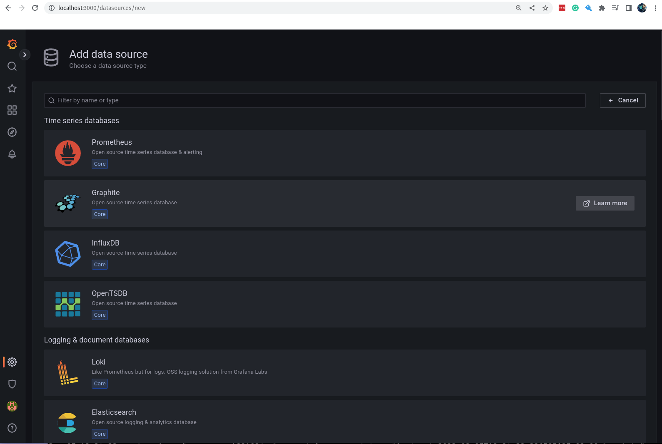Click the Cancel button
Viewport: 662px width, 444px height.
(x=622, y=100)
